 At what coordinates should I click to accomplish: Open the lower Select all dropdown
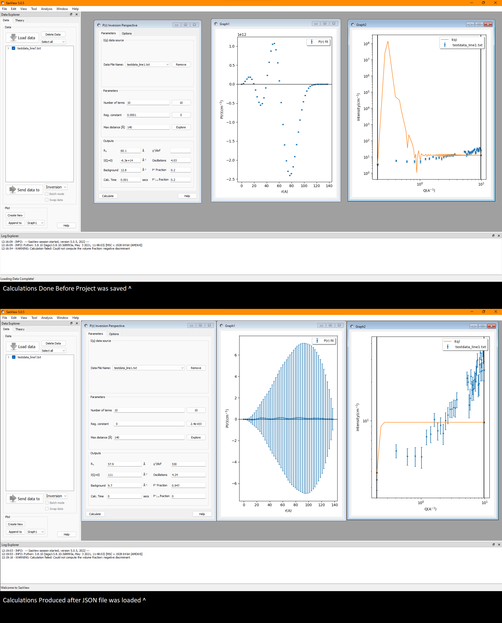point(54,350)
